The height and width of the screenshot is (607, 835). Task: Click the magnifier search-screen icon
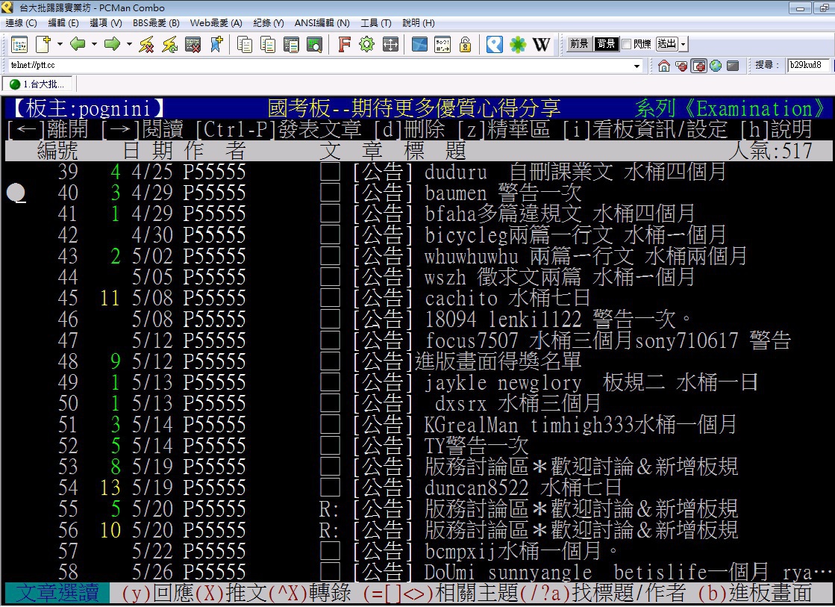pos(314,45)
